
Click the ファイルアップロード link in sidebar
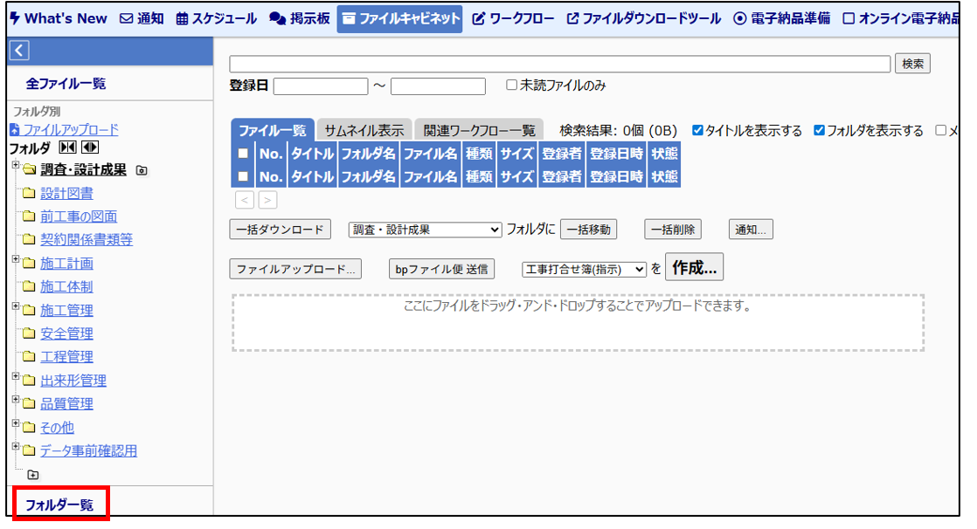[70, 129]
